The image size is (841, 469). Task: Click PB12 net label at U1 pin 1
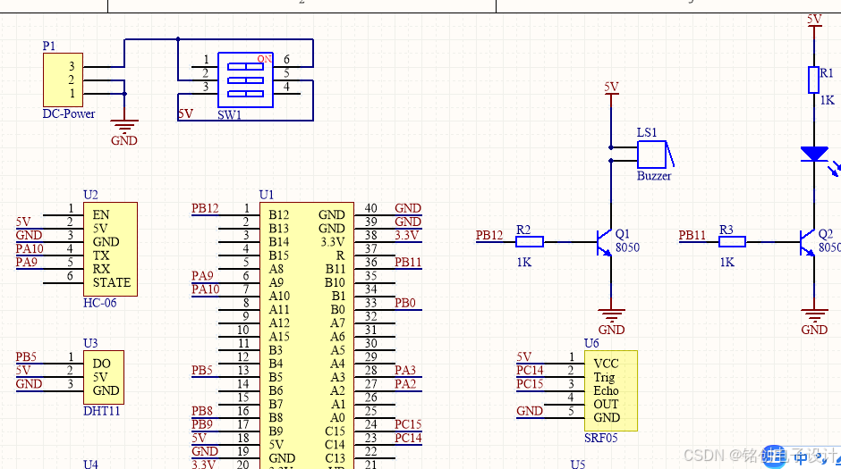[x=205, y=208]
